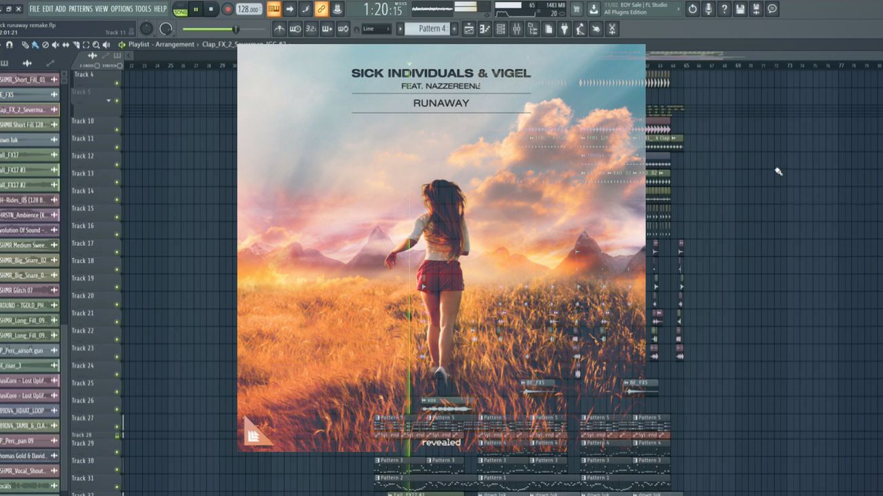Adjust the main volume knob

coord(146,28)
